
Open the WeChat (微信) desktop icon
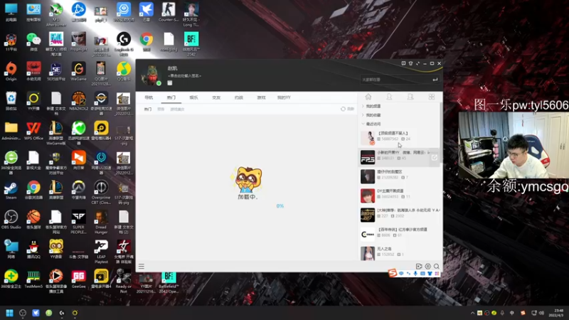33,42
